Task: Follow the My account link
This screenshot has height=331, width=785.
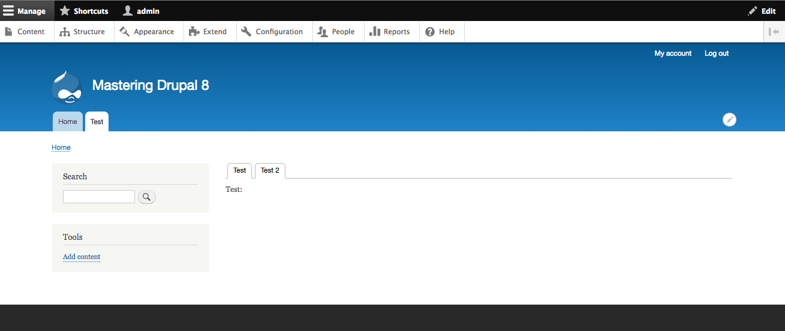Action: (673, 53)
